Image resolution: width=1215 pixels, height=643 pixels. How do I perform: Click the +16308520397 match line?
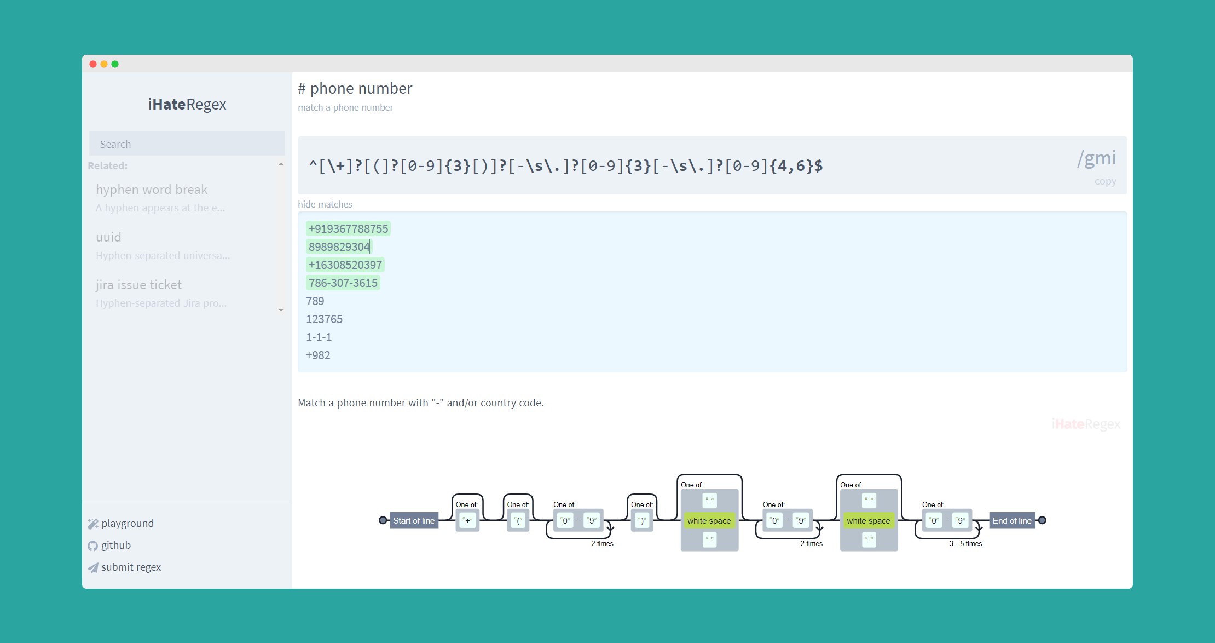(345, 265)
